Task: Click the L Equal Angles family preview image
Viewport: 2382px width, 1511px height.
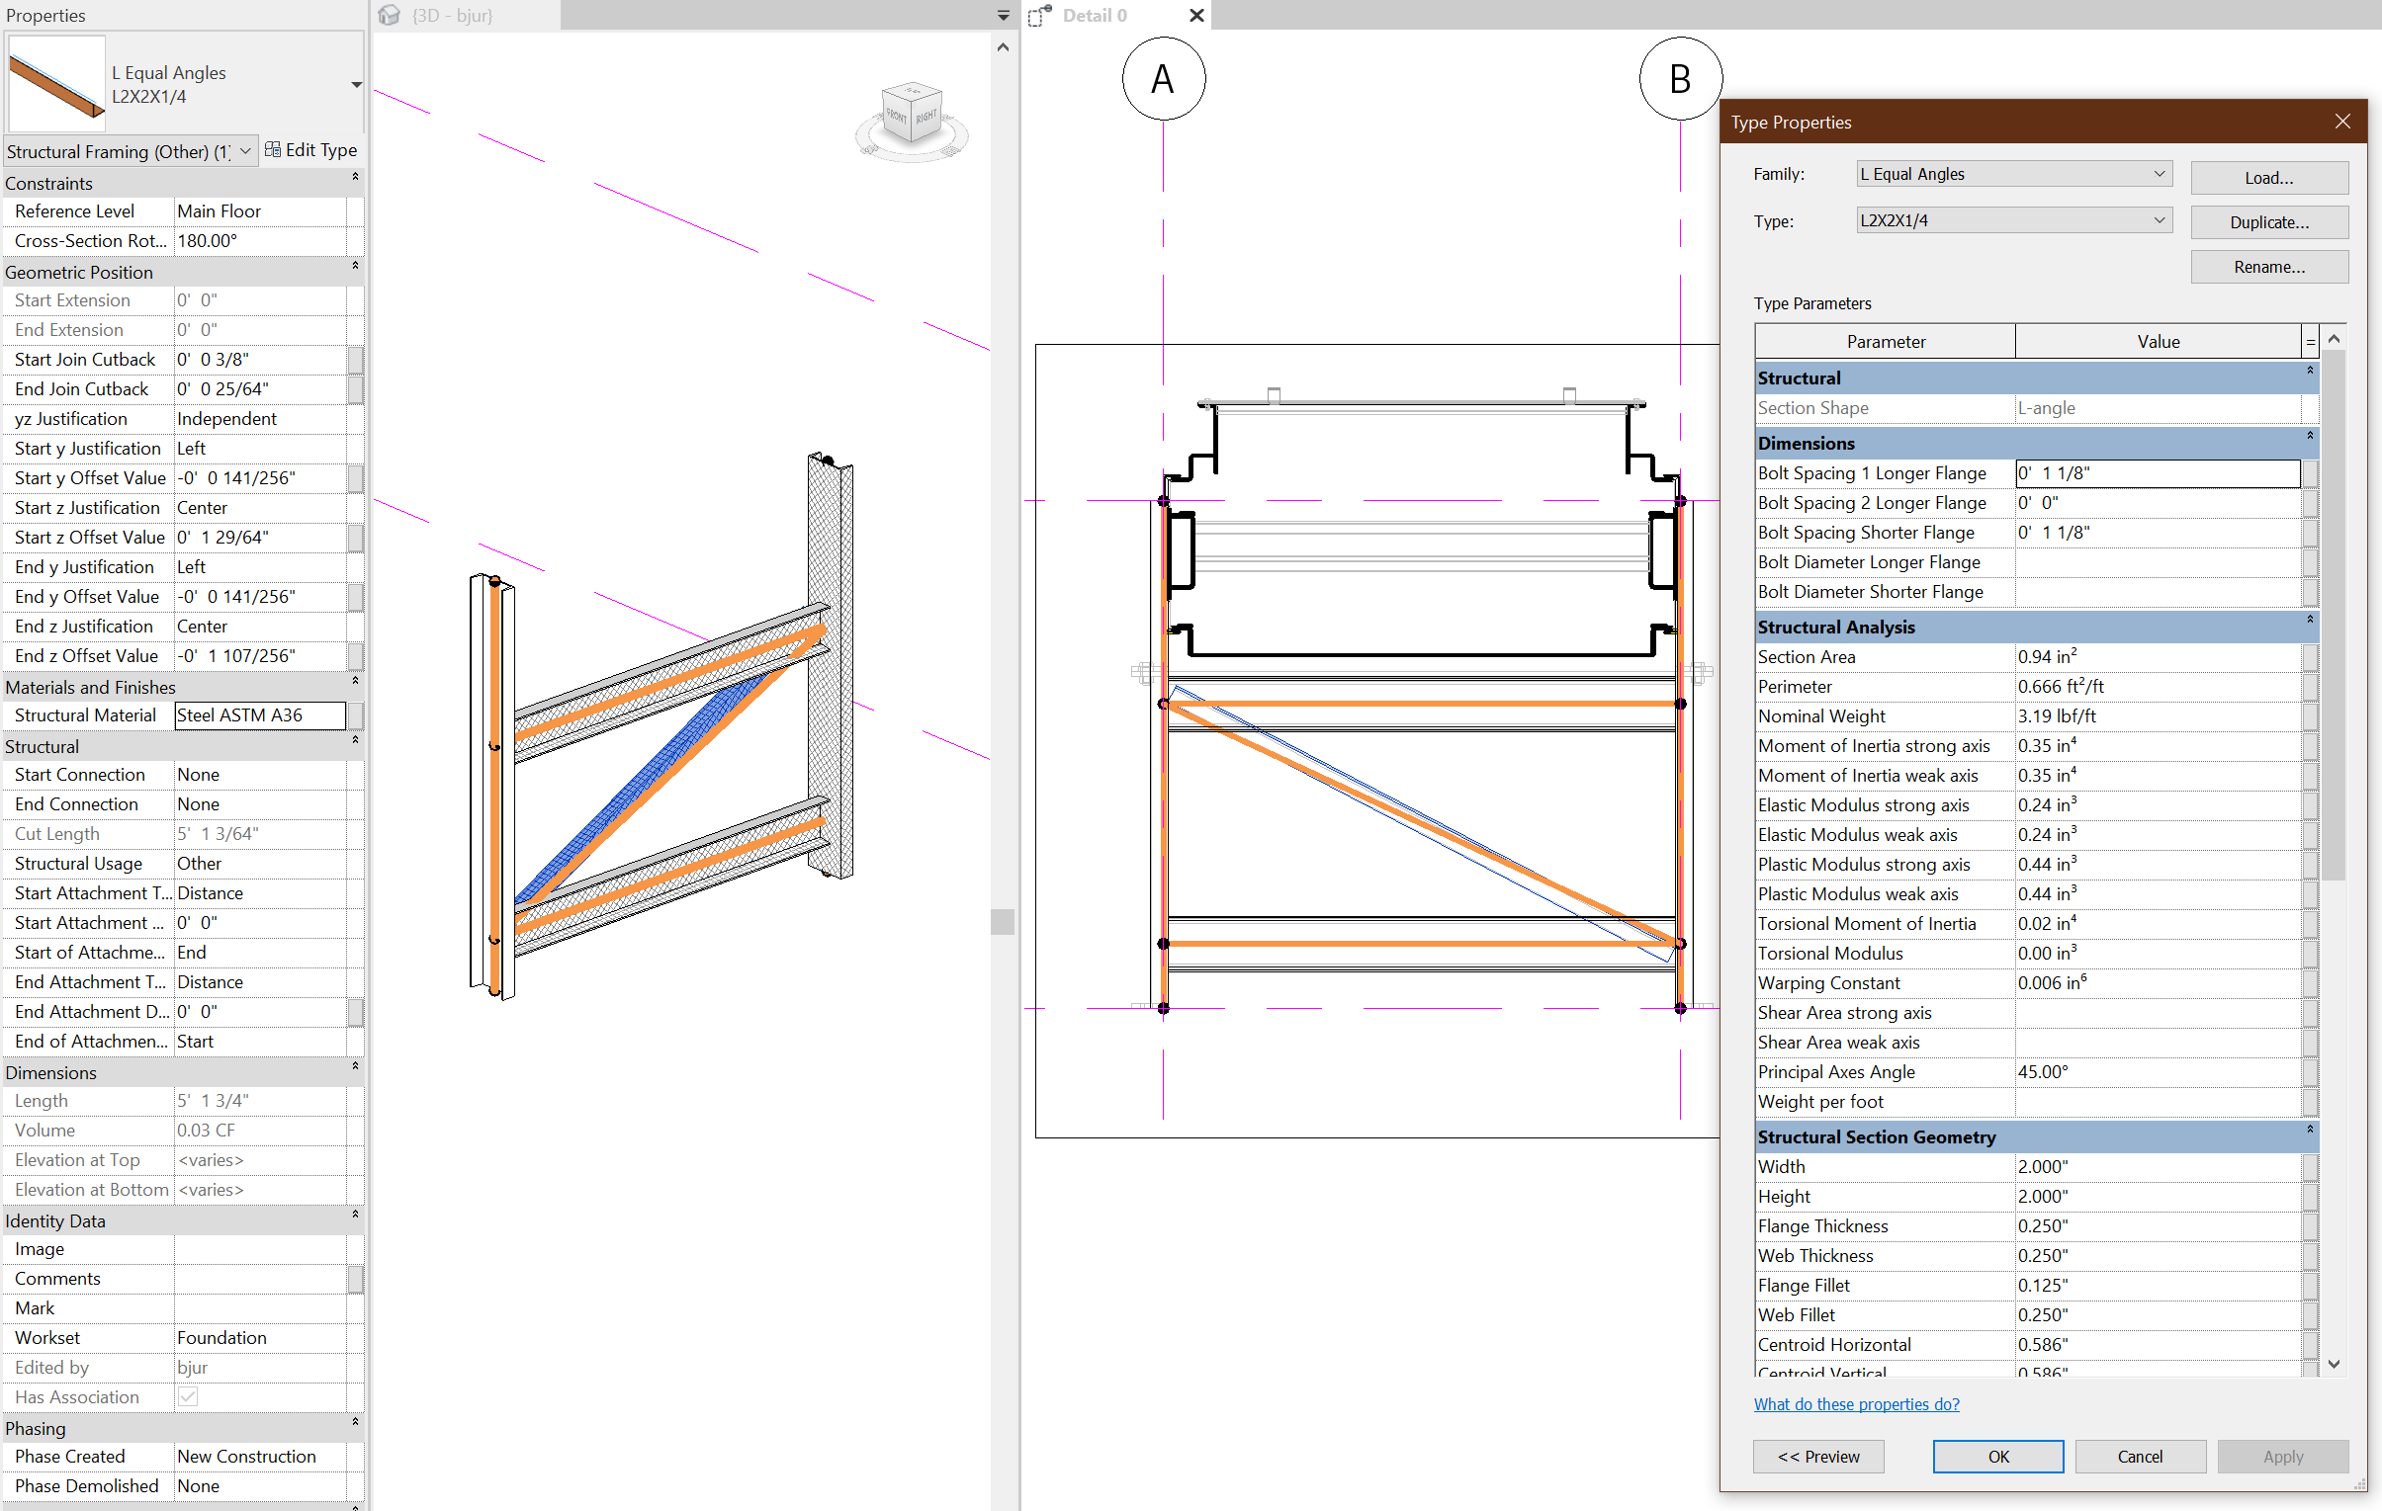Action: (x=55, y=83)
